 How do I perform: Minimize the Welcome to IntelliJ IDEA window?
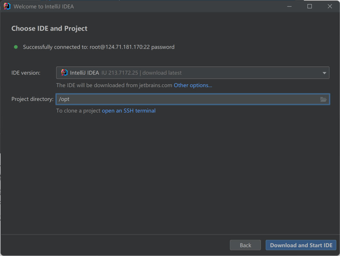(x=289, y=6)
